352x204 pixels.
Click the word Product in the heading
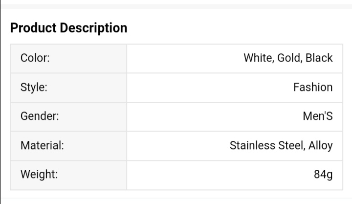click(x=33, y=28)
